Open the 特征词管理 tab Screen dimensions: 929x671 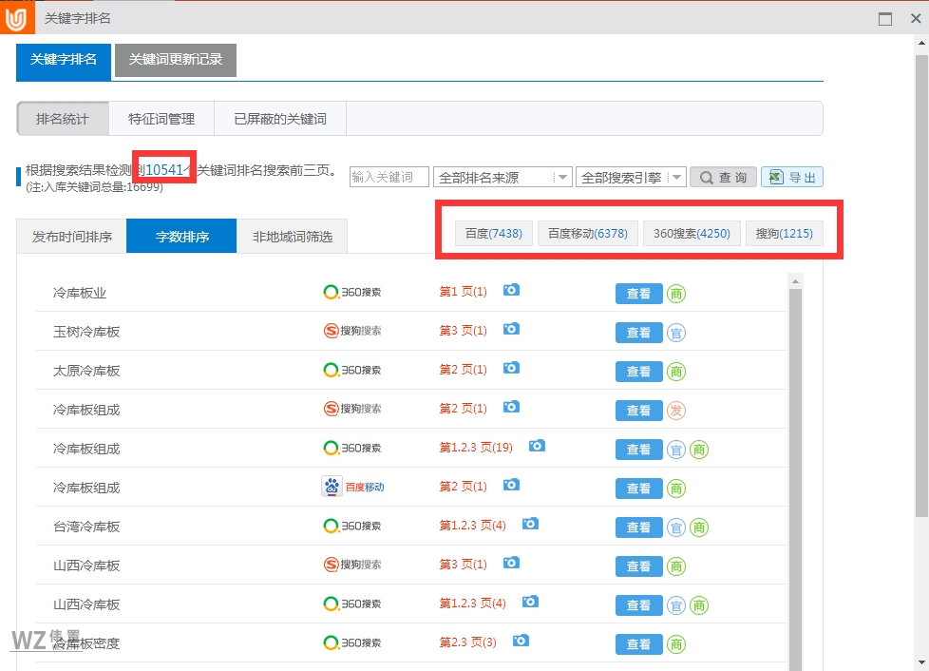[x=161, y=118]
